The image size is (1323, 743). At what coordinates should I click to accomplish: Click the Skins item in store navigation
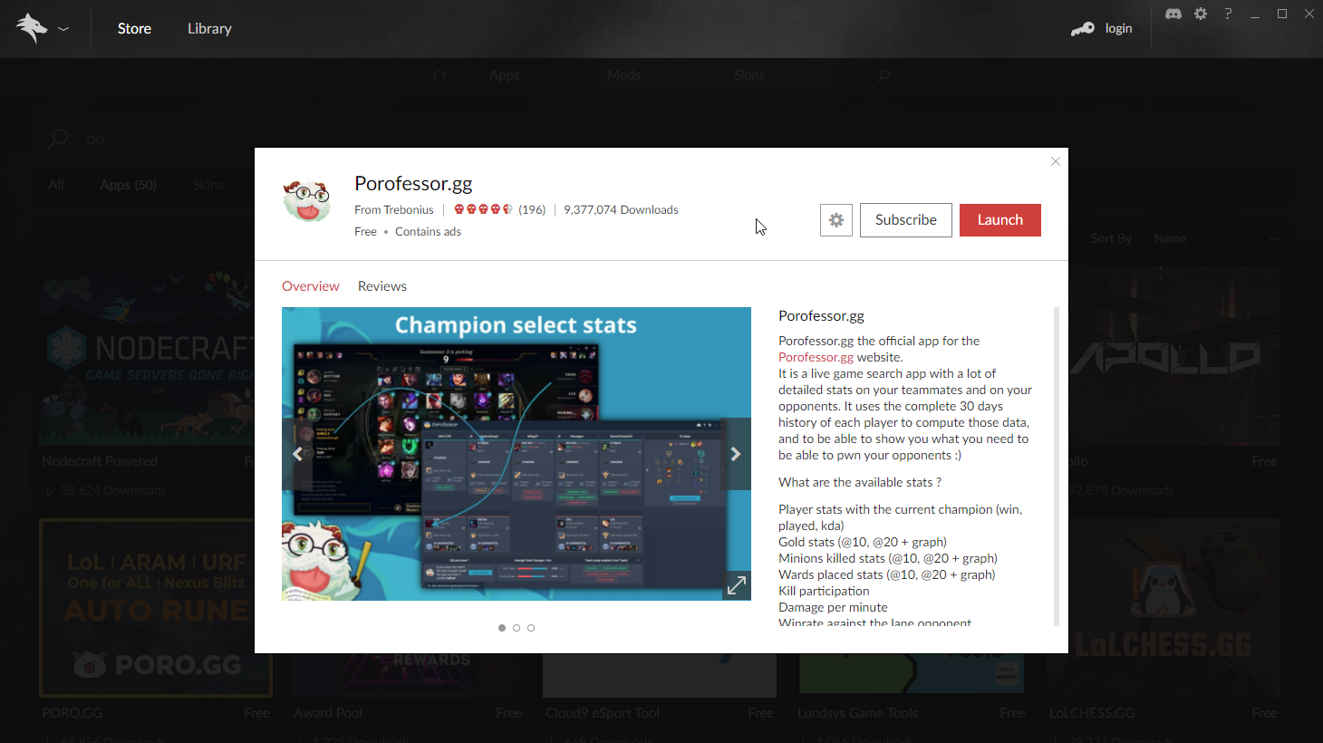pyautogui.click(x=749, y=75)
